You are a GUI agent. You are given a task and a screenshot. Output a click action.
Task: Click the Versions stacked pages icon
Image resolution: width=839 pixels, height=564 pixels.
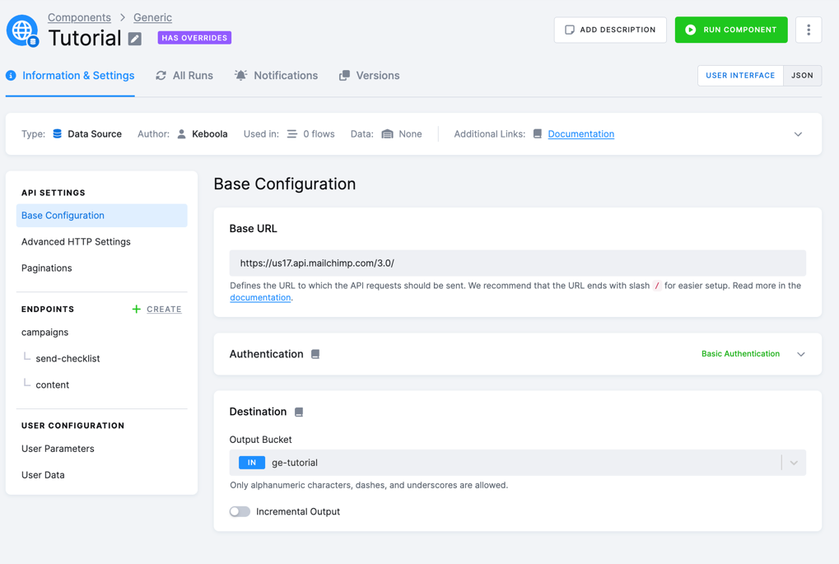tap(345, 76)
